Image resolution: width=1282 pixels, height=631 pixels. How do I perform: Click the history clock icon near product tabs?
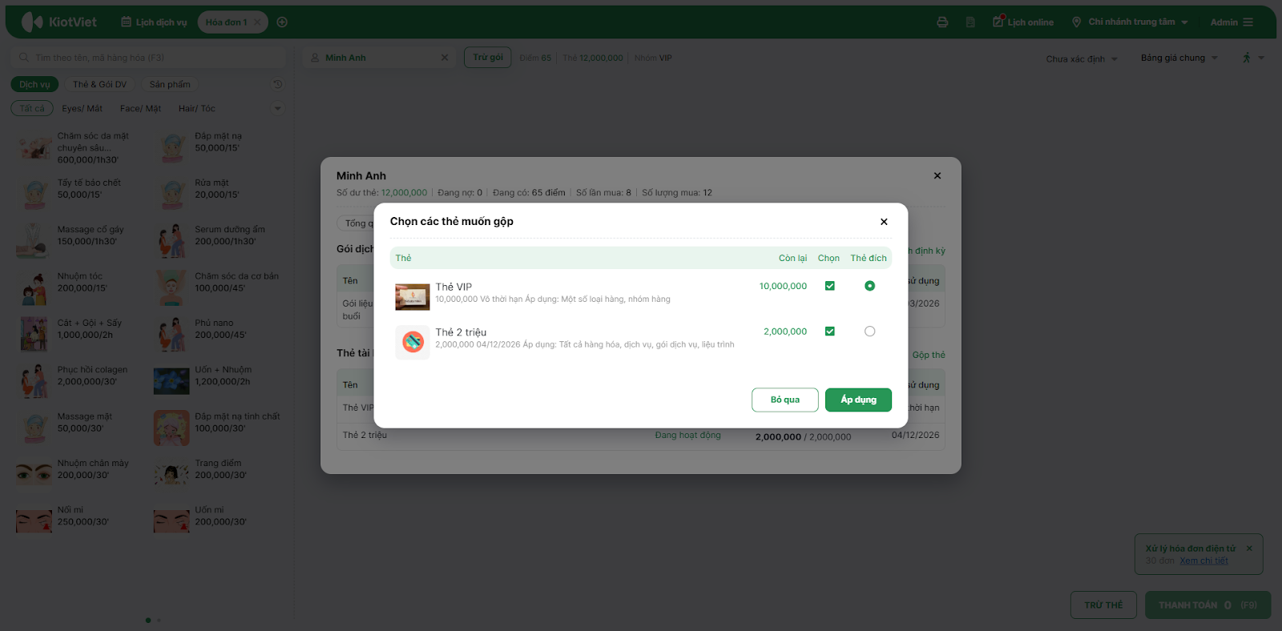[277, 84]
